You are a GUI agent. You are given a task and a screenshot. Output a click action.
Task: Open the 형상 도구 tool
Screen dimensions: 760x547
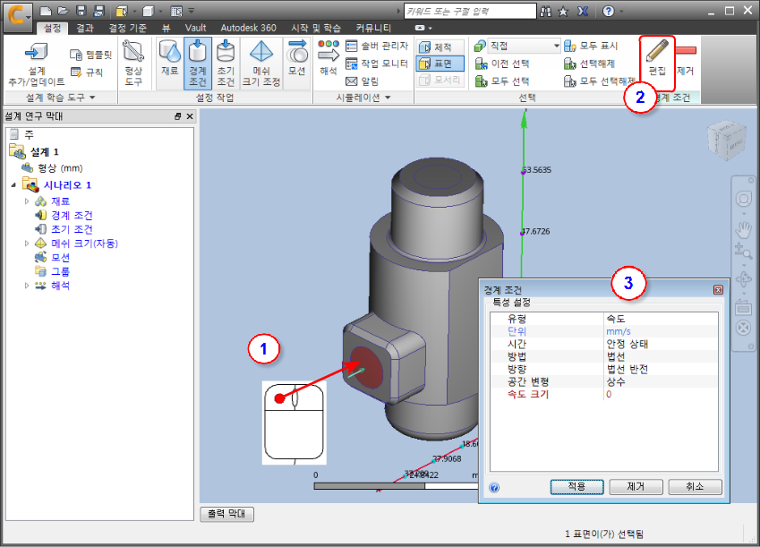pyautogui.click(x=133, y=64)
